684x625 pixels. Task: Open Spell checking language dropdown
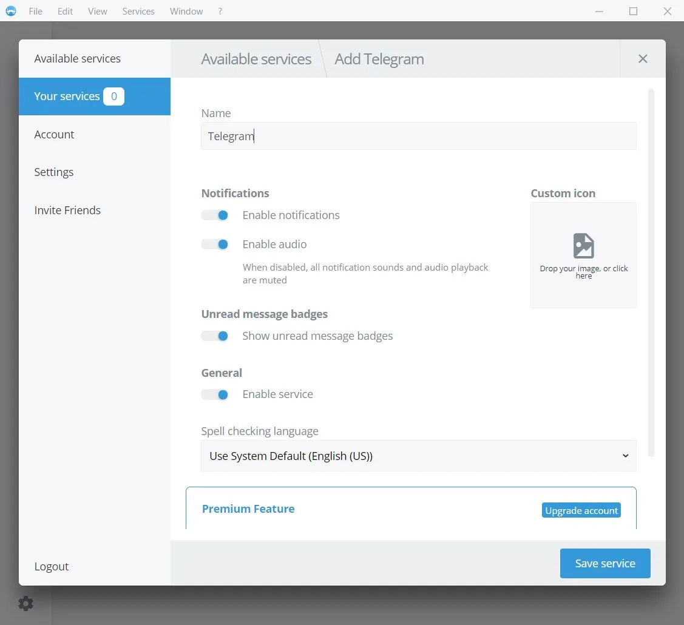[x=418, y=456]
